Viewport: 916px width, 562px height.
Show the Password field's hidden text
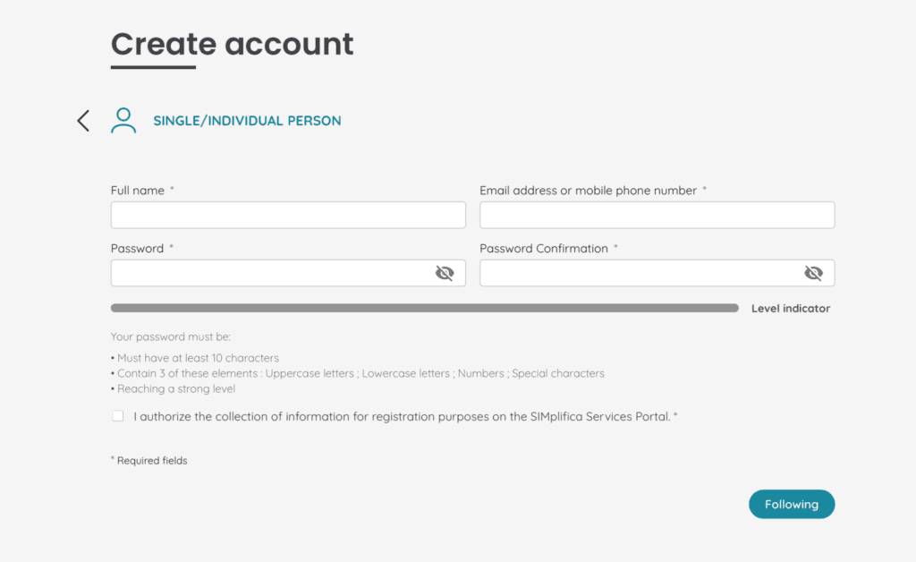tap(445, 273)
